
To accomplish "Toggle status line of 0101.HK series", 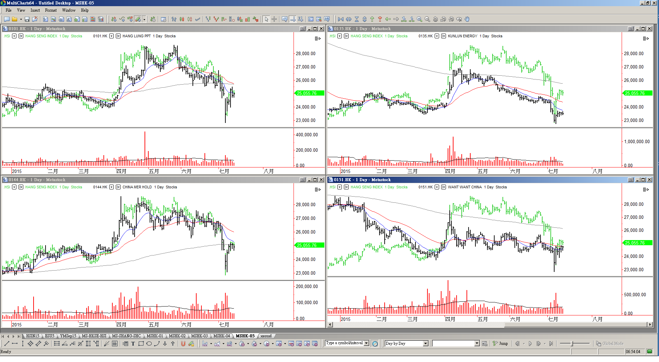I will point(118,36).
